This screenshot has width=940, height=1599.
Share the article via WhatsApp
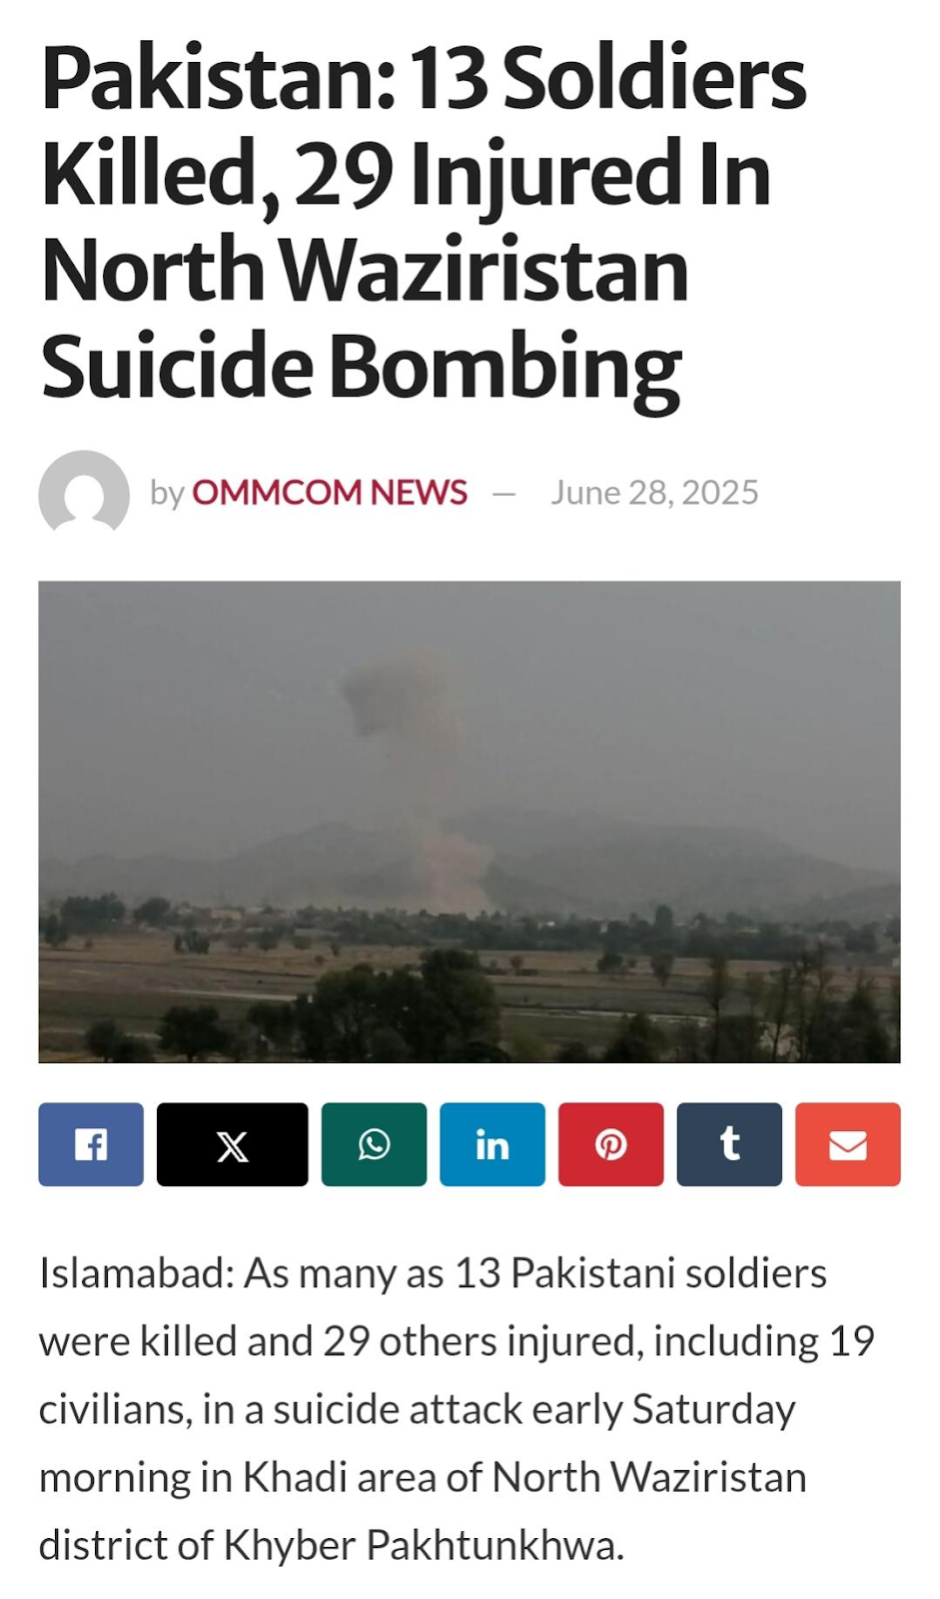[374, 1144]
